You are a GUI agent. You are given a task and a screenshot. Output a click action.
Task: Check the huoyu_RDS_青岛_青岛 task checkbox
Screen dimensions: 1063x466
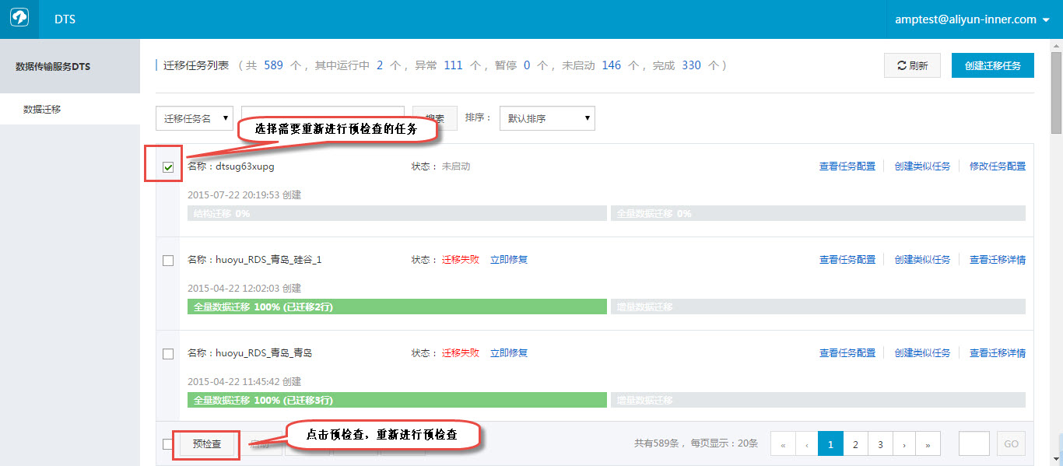[168, 354]
